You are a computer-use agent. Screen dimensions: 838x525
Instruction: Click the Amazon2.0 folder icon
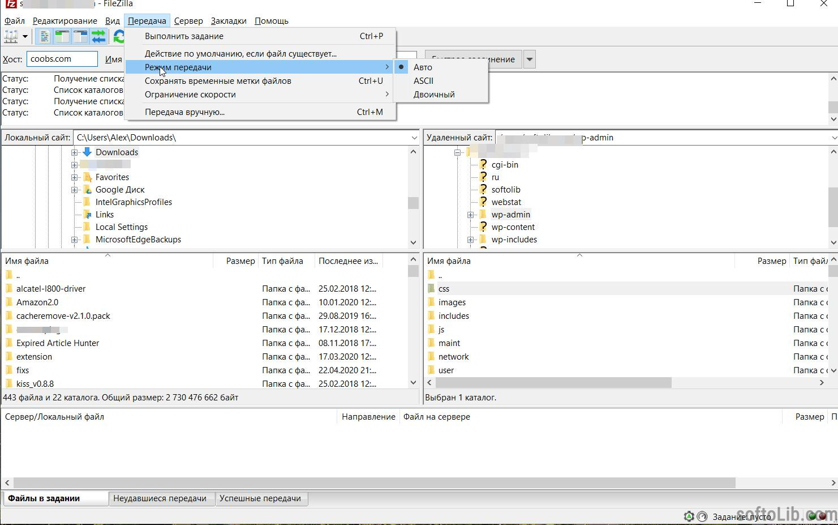(9, 302)
